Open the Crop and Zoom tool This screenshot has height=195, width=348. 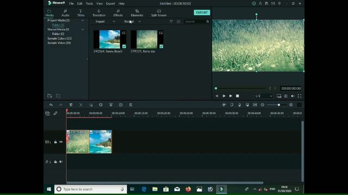click(91, 105)
